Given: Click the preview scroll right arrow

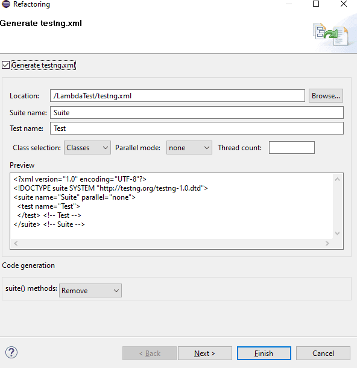Looking at the screenshot, I should coord(327,244).
